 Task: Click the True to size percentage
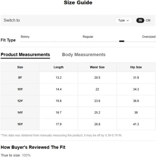(26, 155)
